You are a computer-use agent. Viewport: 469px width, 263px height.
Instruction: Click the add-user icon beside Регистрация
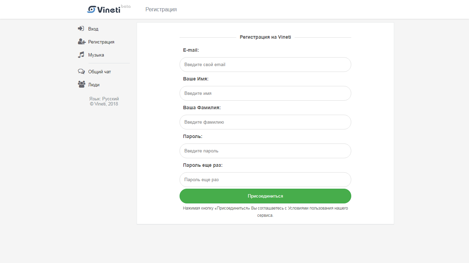(81, 41)
